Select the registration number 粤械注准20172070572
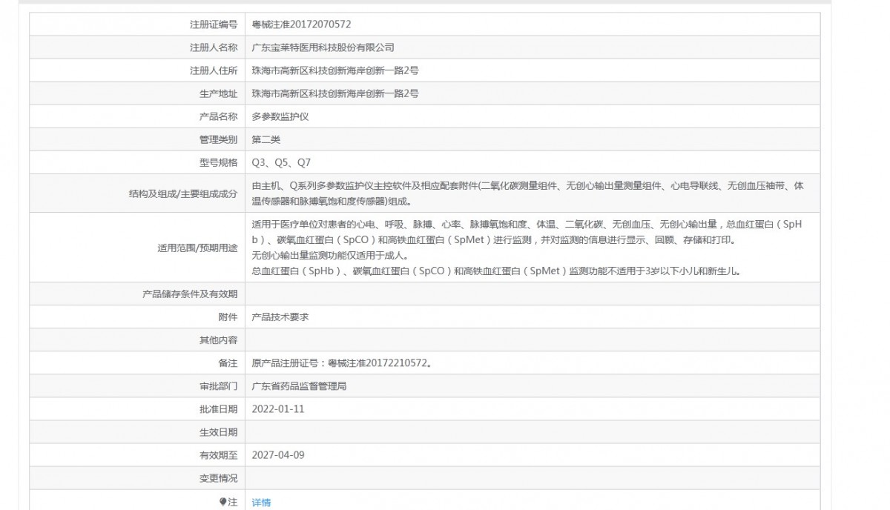This screenshot has height=510, width=890. click(x=302, y=24)
